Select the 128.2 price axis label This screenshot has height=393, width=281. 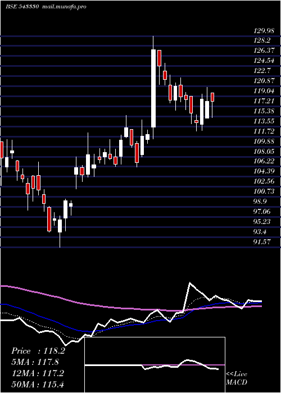click(262, 40)
